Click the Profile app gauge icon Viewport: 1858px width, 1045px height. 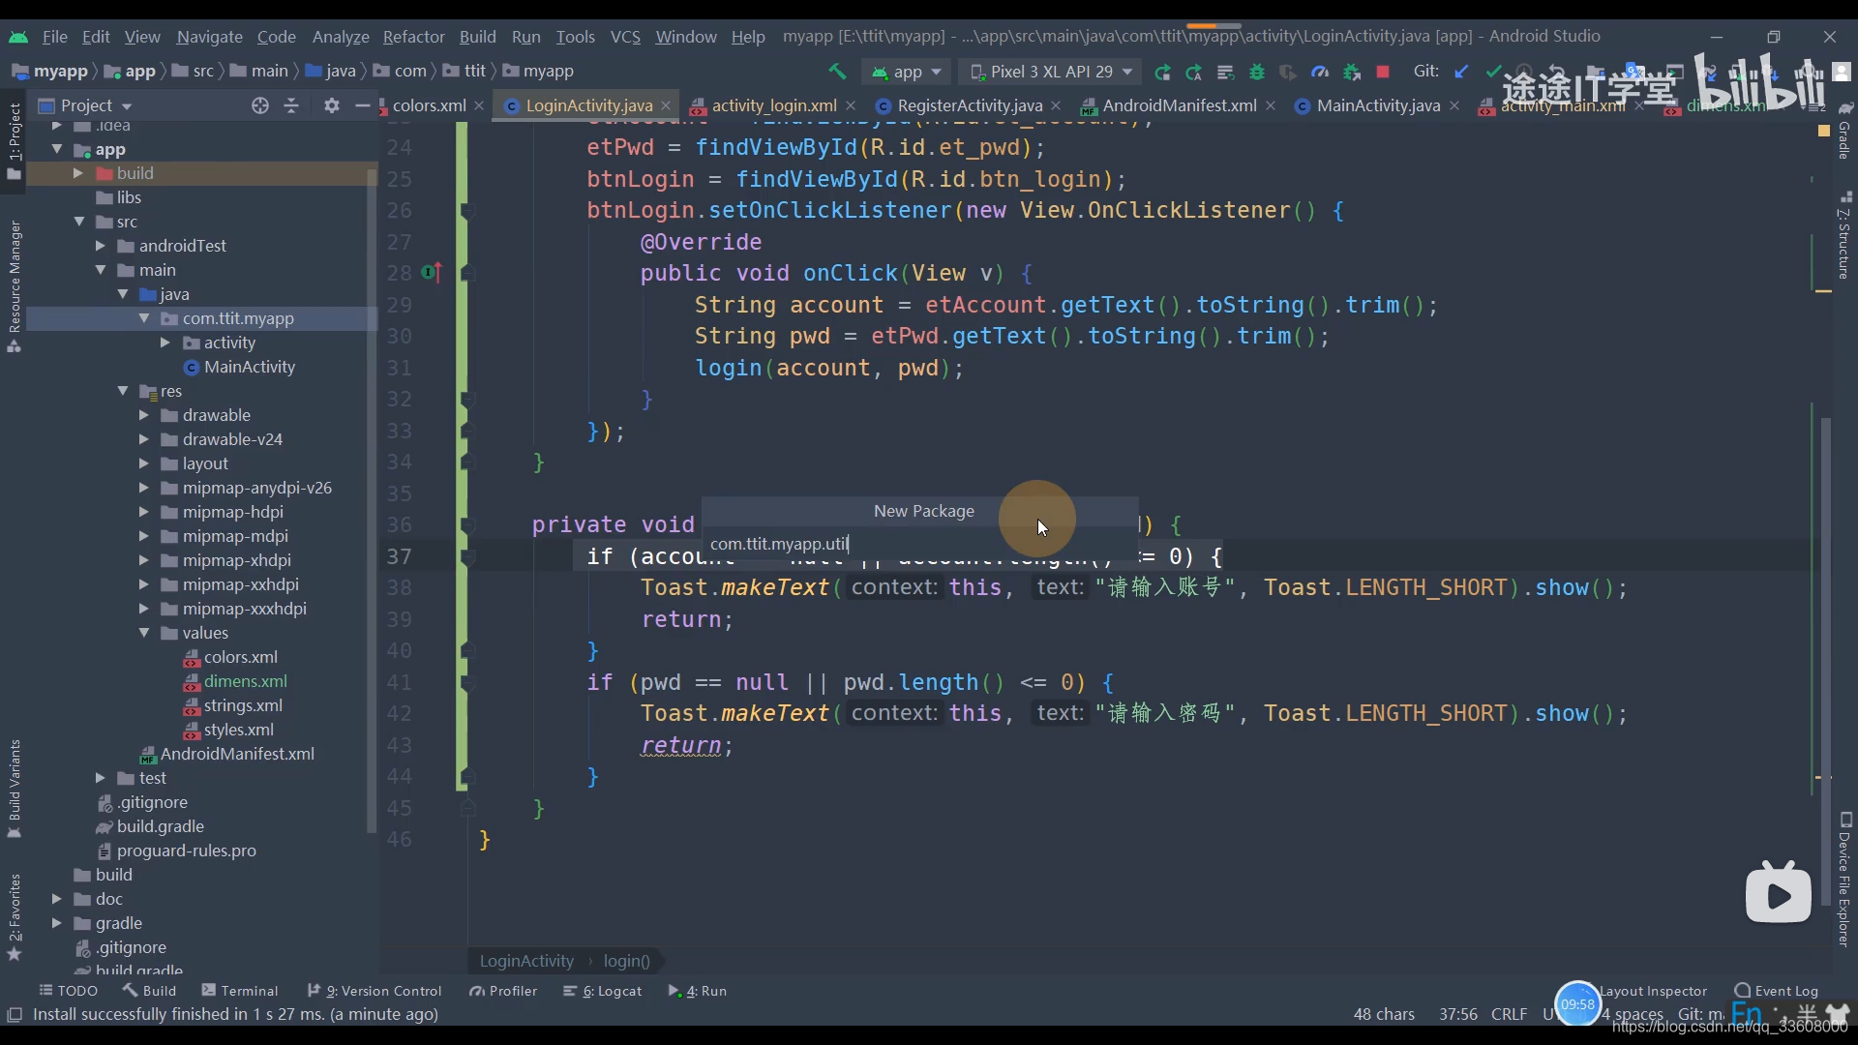1320,72
